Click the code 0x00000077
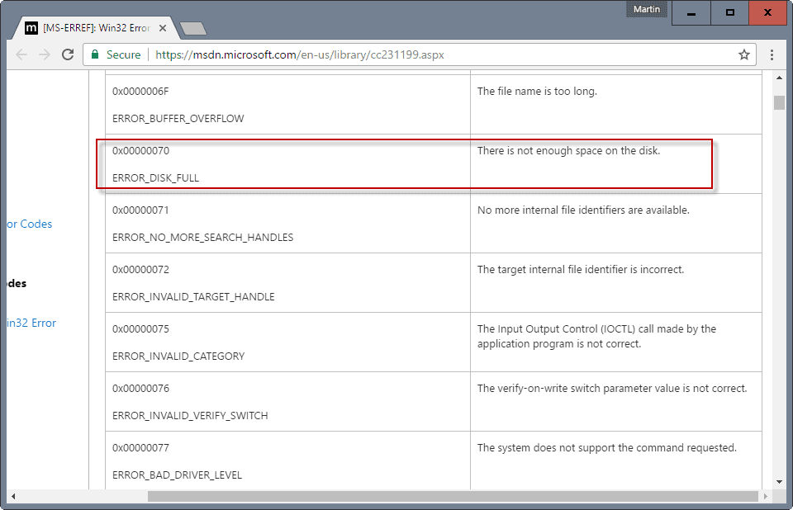 point(140,448)
